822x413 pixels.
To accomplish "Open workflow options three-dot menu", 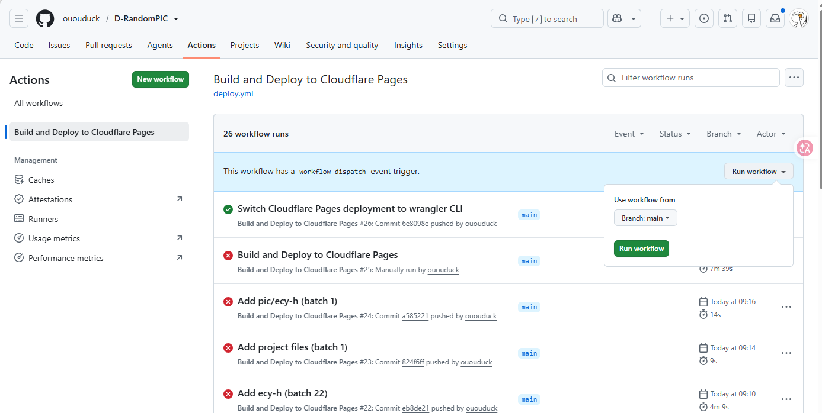I will (794, 78).
